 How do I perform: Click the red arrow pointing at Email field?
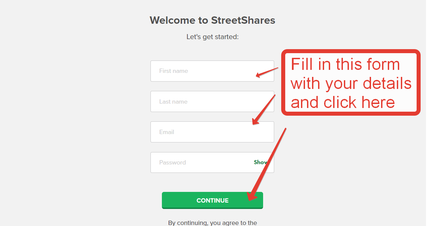point(264,109)
